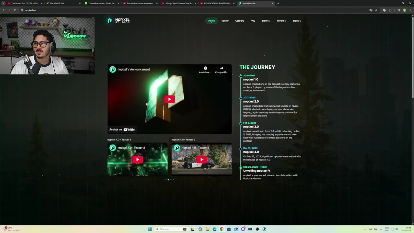
Task: Switch to FUI ATACADO DURANTE tab
Action: [x=217, y=3]
